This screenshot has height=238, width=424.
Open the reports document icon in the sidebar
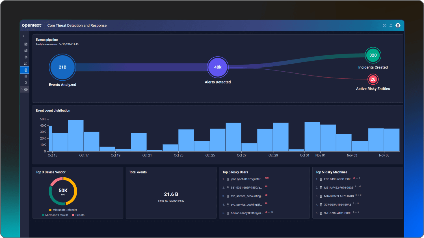26,83
